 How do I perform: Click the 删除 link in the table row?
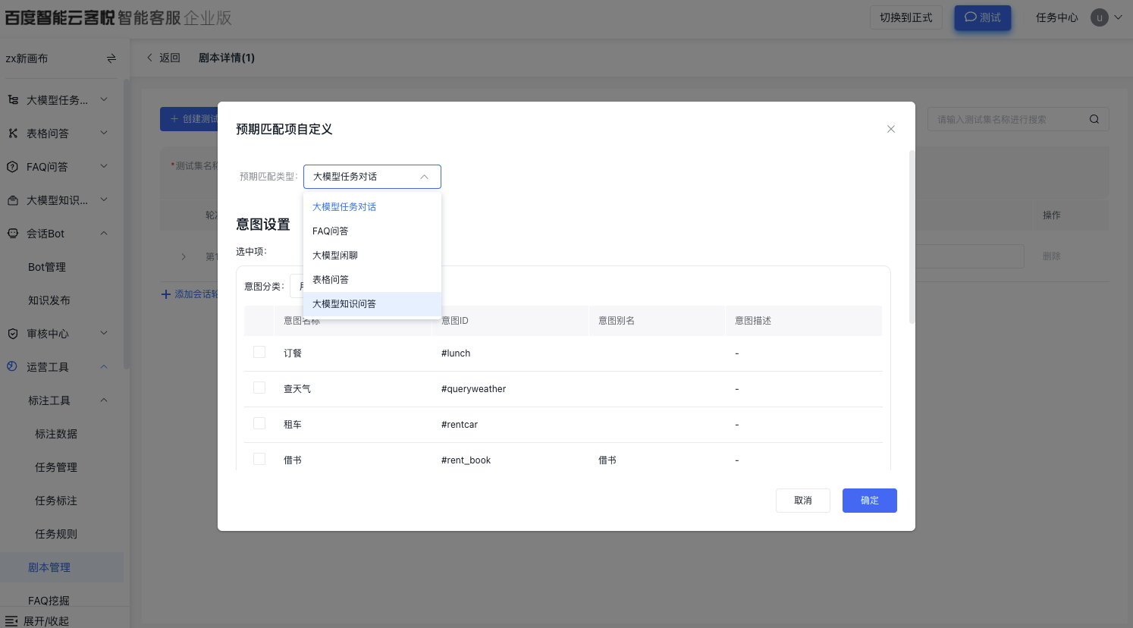click(x=1052, y=256)
